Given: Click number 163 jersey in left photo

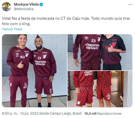Looking at the screenshot, I should click(22, 57).
